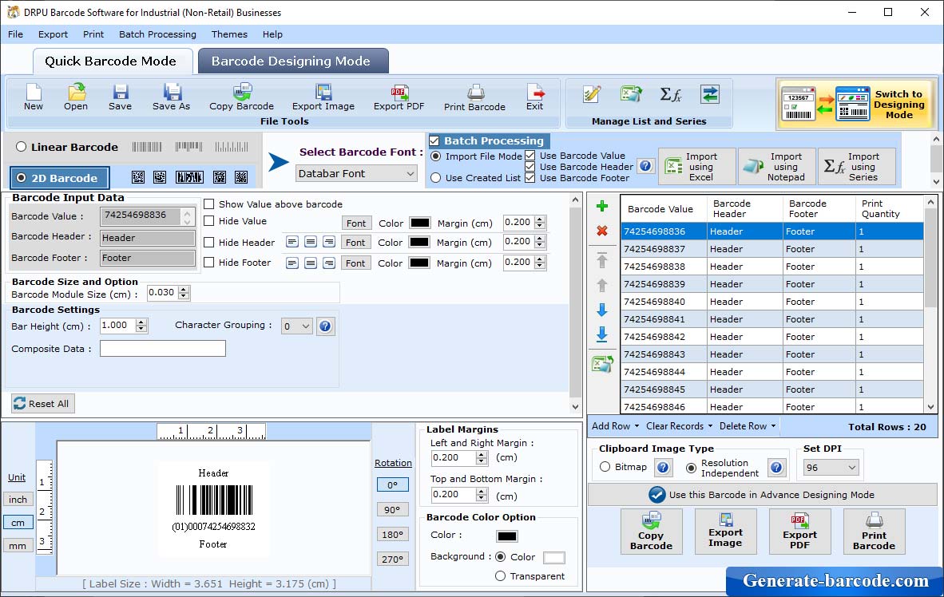The image size is (944, 597).
Task: Pick barcode Color swatch in Color Option
Action: tap(507, 536)
